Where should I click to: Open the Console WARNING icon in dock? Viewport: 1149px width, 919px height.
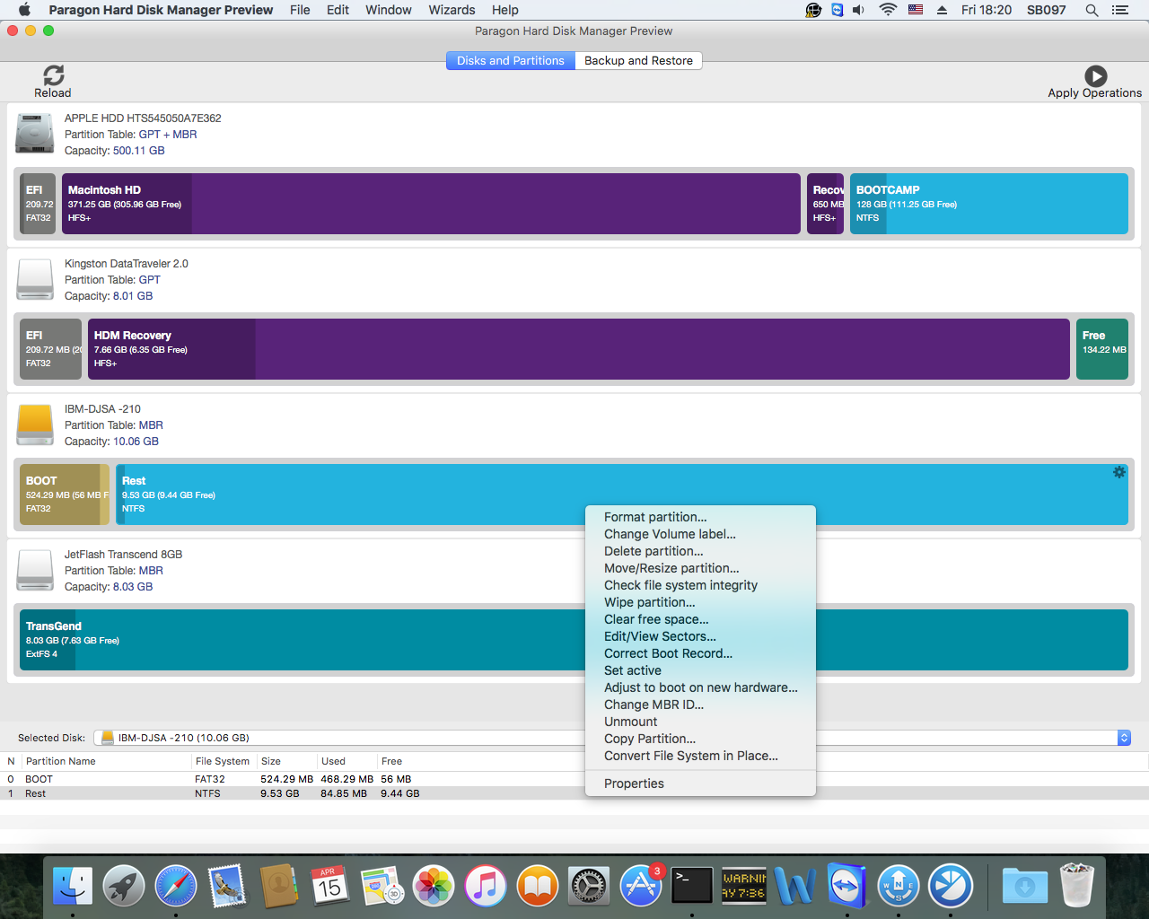[744, 887]
